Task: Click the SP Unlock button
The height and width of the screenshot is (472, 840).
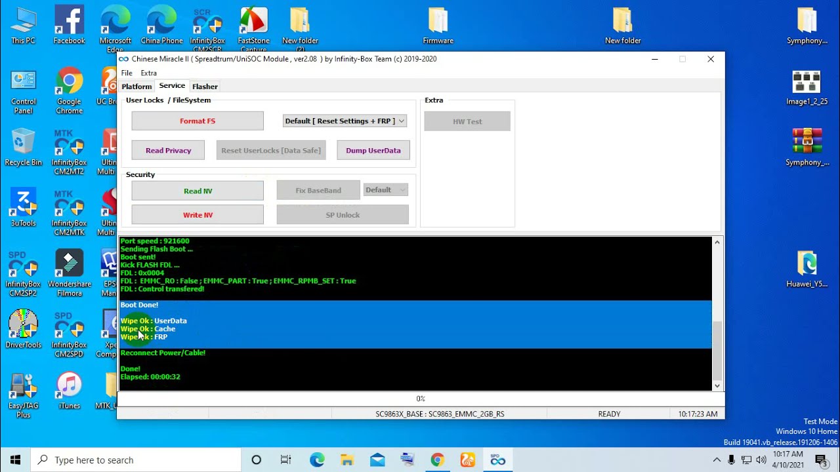Action: [x=343, y=215]
